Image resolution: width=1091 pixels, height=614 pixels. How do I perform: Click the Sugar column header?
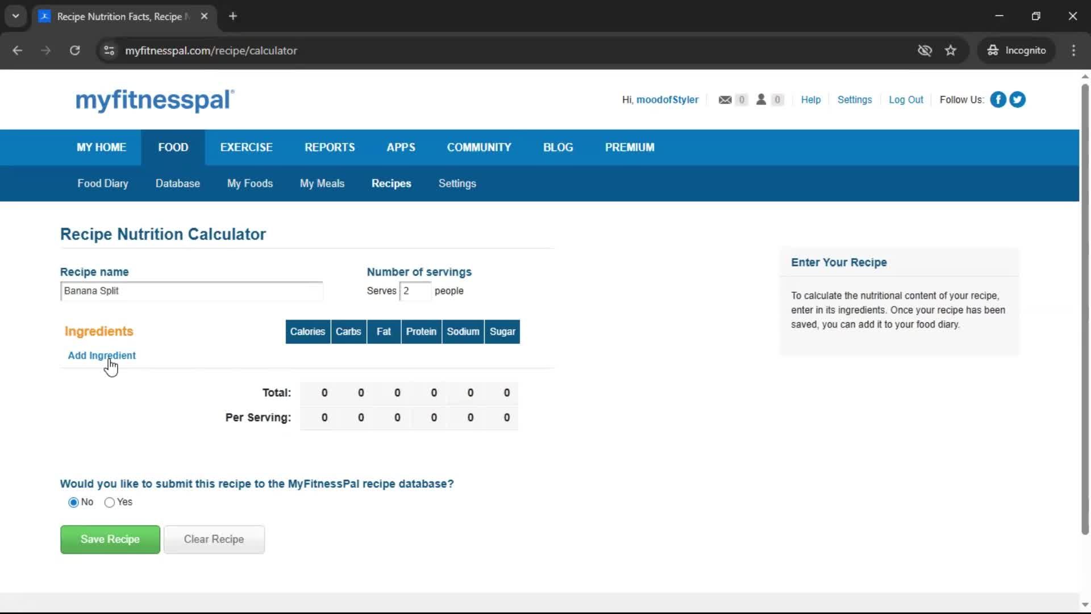502,332
